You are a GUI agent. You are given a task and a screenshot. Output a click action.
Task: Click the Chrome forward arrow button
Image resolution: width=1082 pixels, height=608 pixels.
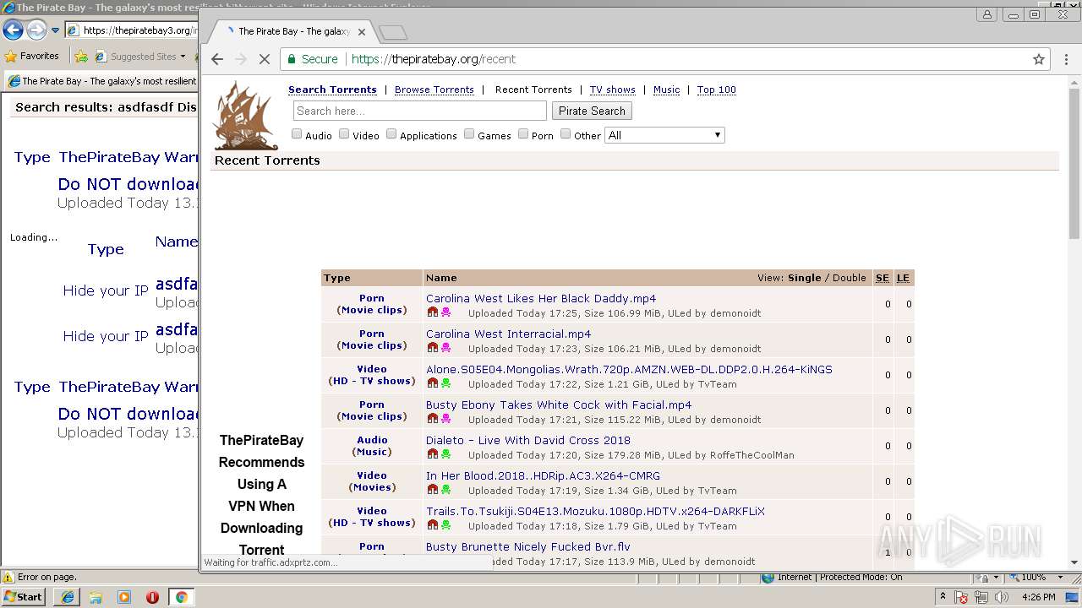[241, 59]
